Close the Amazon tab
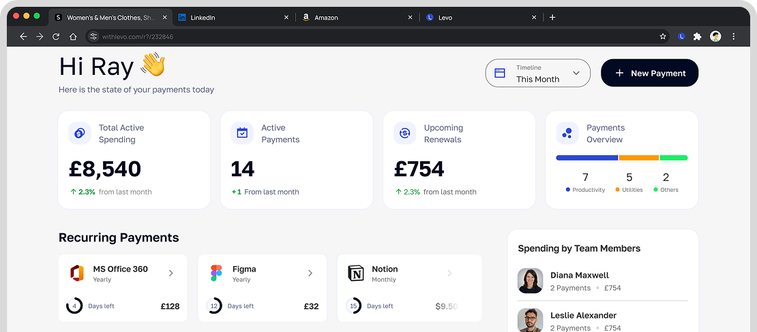This screenshot has width=757, height=332. point(410,17)
